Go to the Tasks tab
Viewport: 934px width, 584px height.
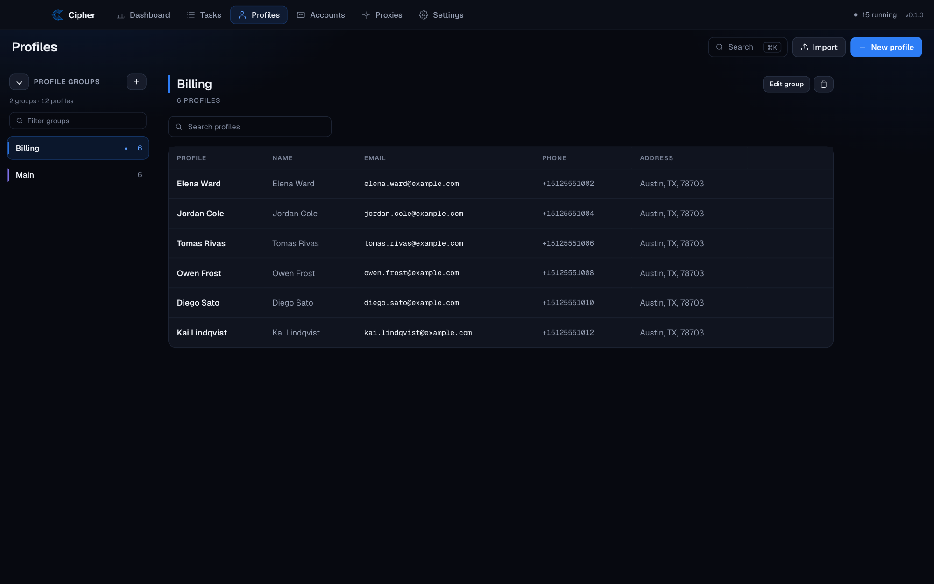tap(204, 15)
